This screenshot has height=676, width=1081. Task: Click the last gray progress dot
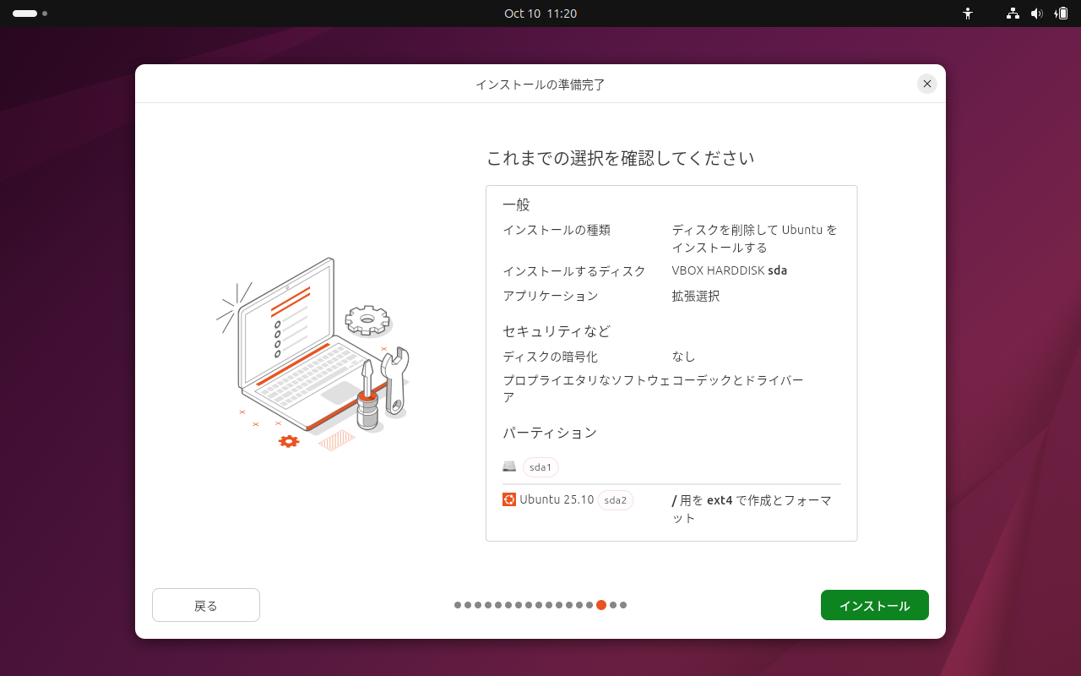622,605
